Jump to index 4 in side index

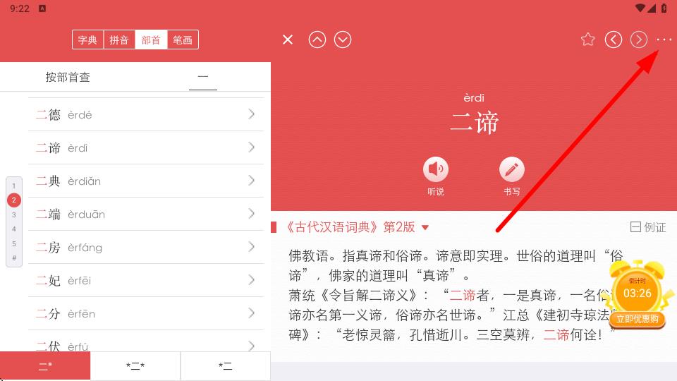click(x=14, y=229)
